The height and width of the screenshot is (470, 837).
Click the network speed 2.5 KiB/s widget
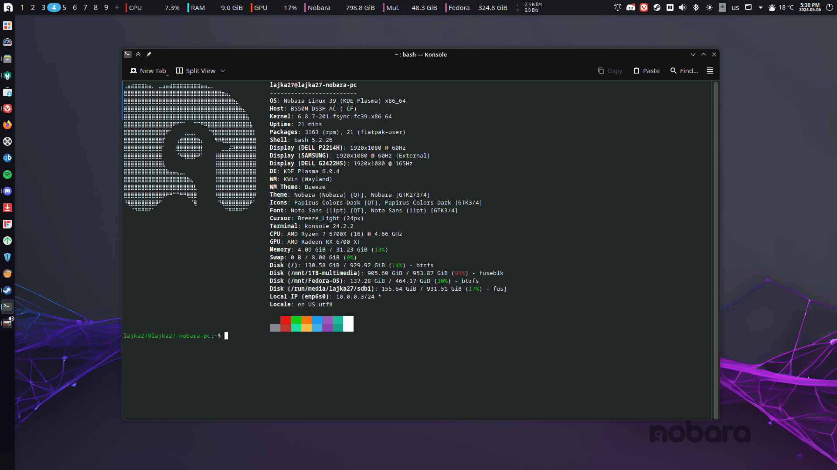pyautogui.click(x=530, y=7)
